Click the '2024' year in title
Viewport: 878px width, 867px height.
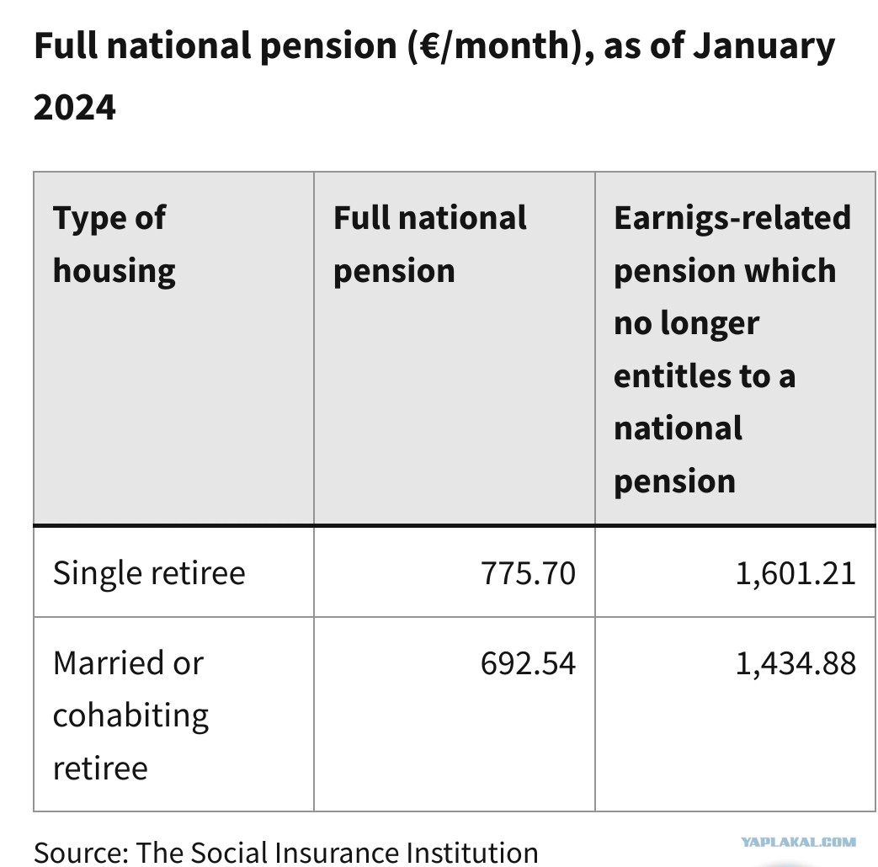[74, 108]
